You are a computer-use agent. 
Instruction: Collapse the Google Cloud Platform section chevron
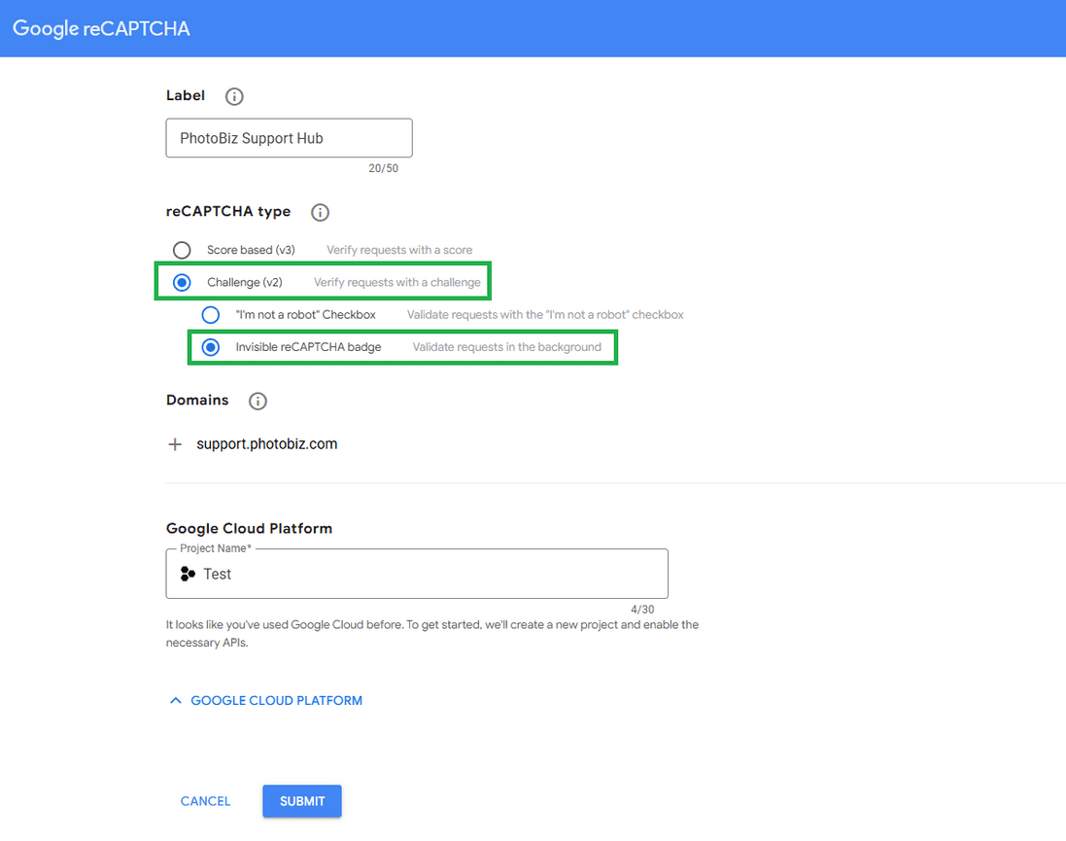point(176,700)
